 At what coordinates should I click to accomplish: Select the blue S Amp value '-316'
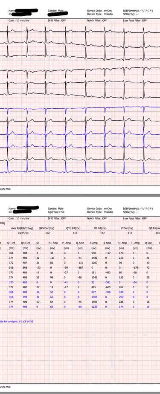(x=108, y=292)
